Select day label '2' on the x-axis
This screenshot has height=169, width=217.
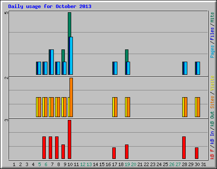(x=20, y=164)
